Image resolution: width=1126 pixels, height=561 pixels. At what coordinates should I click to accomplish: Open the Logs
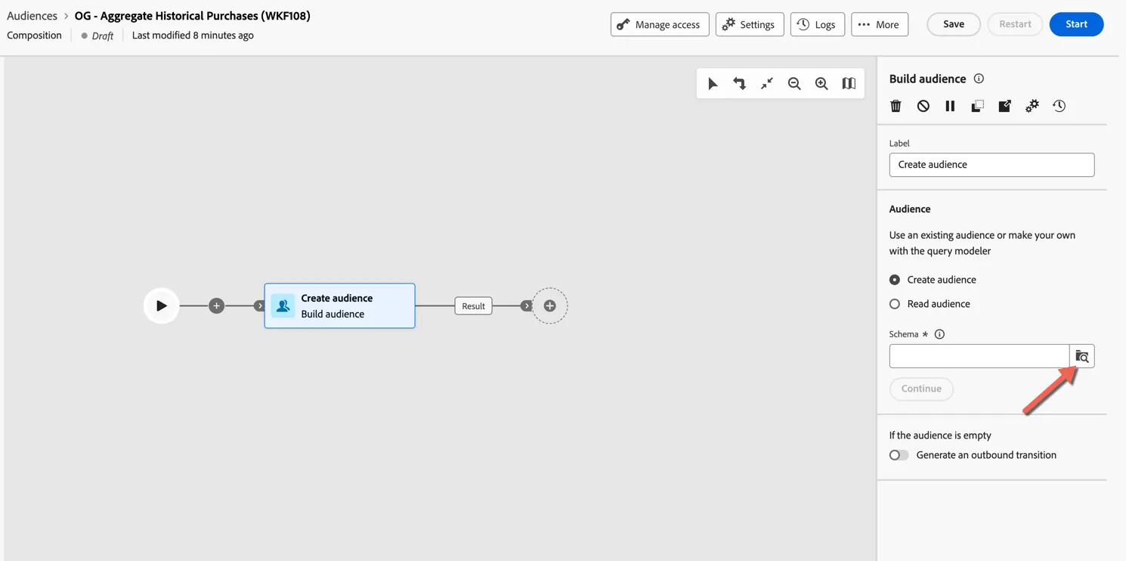(818, 24)
